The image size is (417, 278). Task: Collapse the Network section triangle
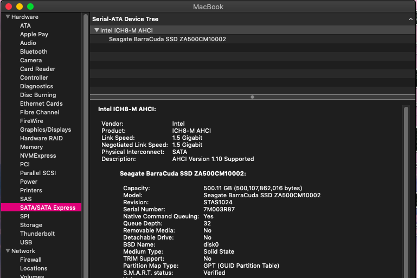tap(8, 251)
